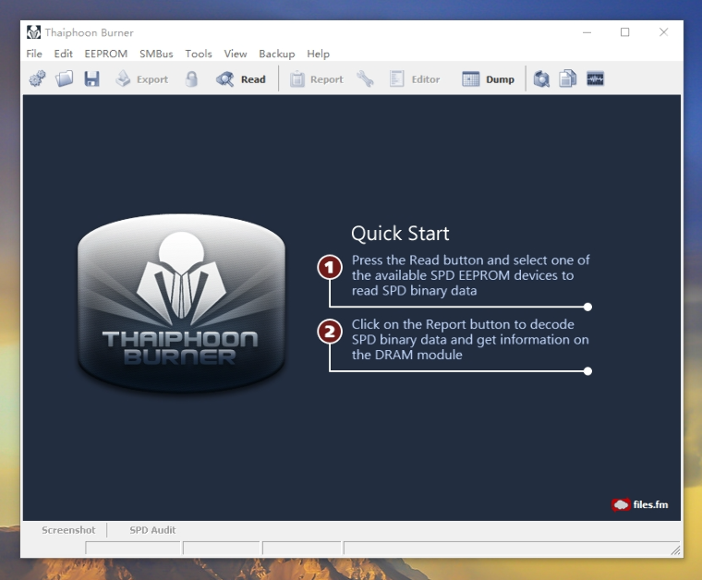Switch to the SPD Audit tab
Viewport: 702px width, 580px height.
coord(152,530)
